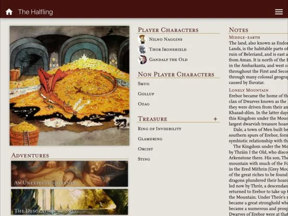Tap Gandalf the Old's avatar
The width and height of the screenshot is (288, 216).
(x=142, y=59)
